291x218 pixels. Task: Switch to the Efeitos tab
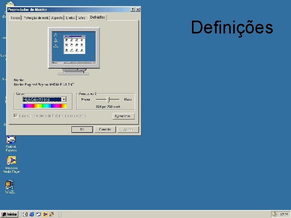[70, 18]
